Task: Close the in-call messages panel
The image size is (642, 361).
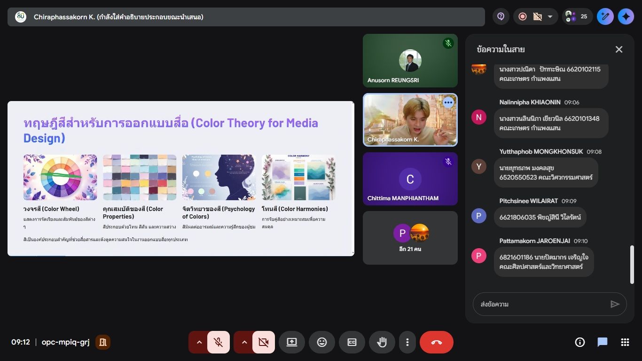Action: pos(619,49)
